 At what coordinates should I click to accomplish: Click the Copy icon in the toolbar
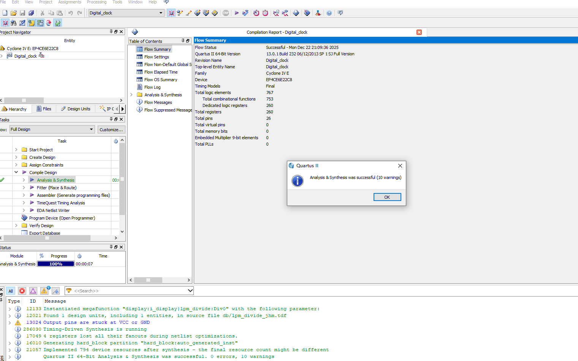(51, 13)
